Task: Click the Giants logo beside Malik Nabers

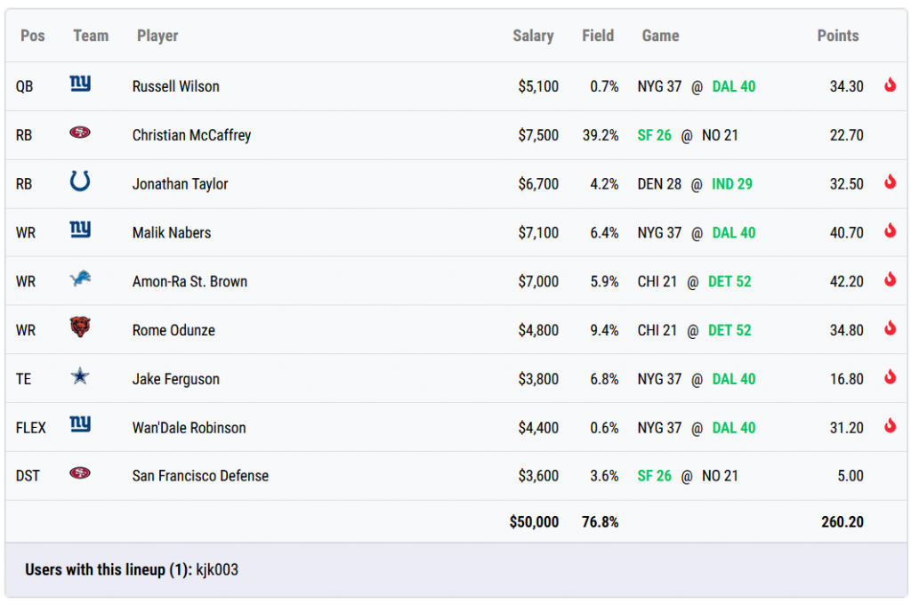Action: click(x=80, y=230)
